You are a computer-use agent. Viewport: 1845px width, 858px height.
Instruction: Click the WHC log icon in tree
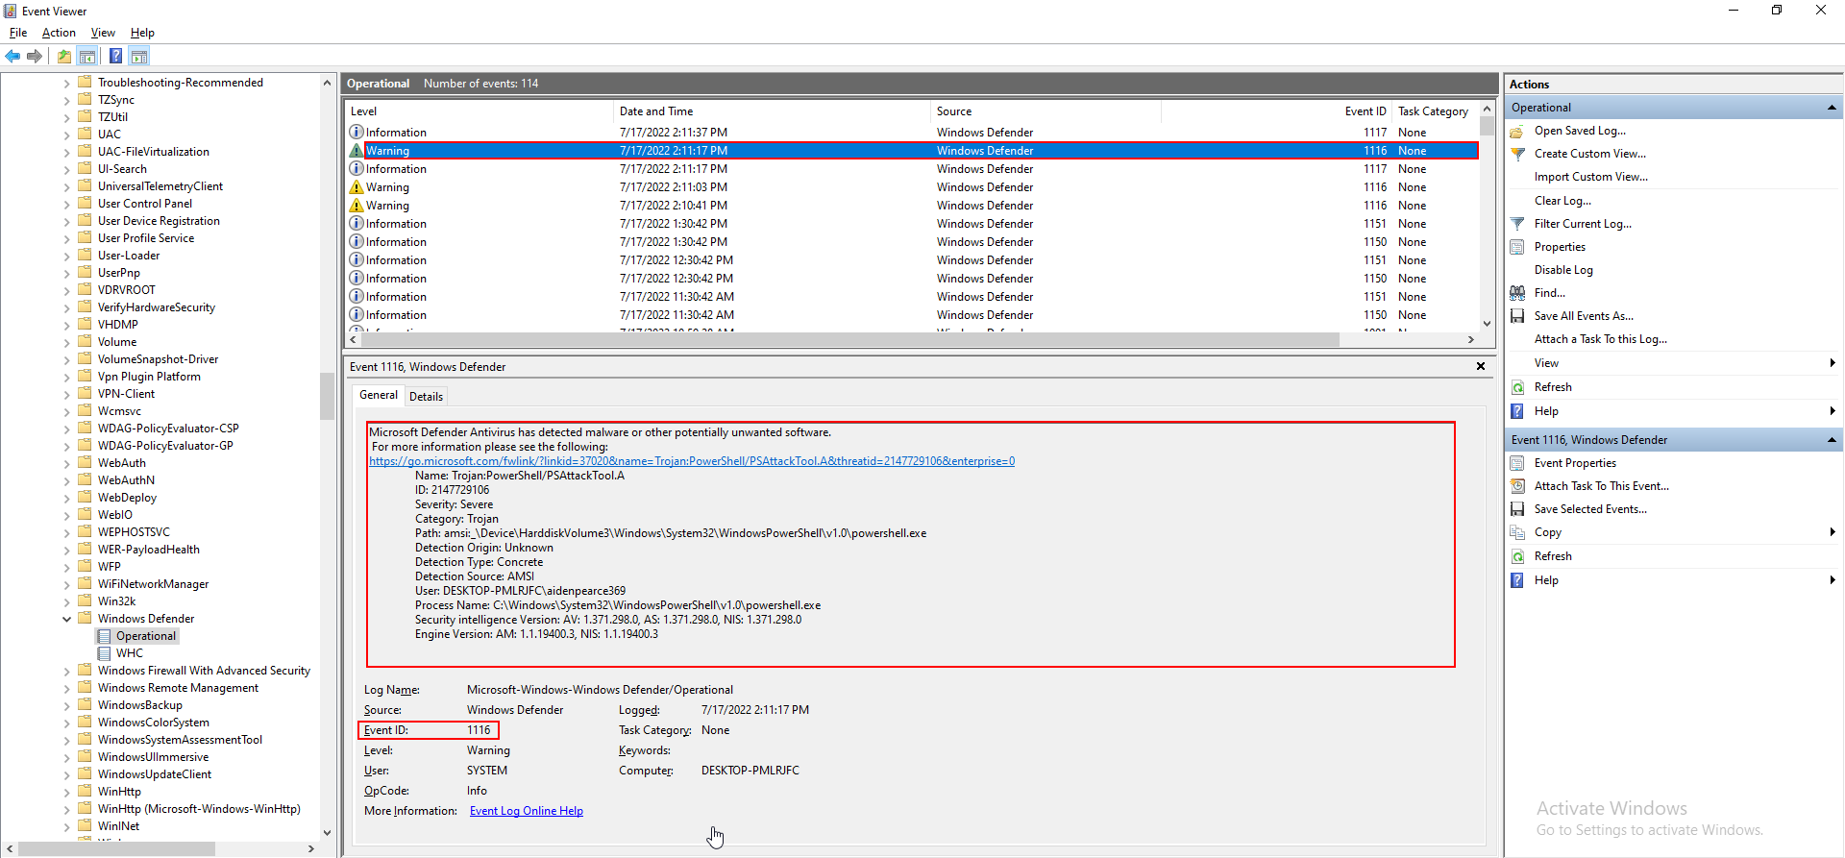[104, 653]
